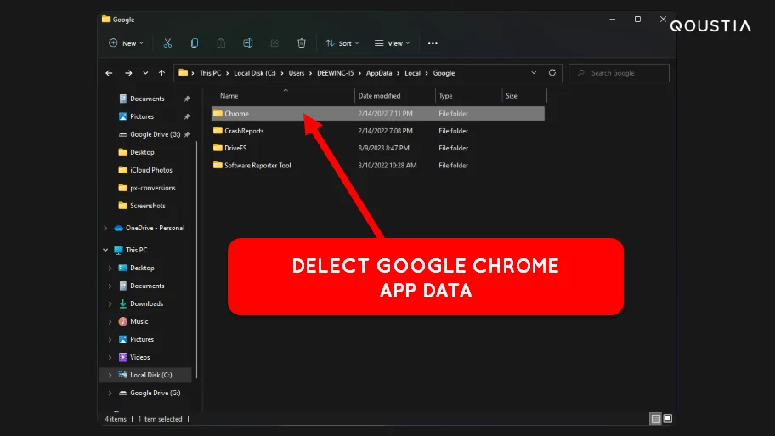Image resolution: width=775 pixels, height=436 pixels.
Task: Click the Delete trash can icon
Action: 302,43
